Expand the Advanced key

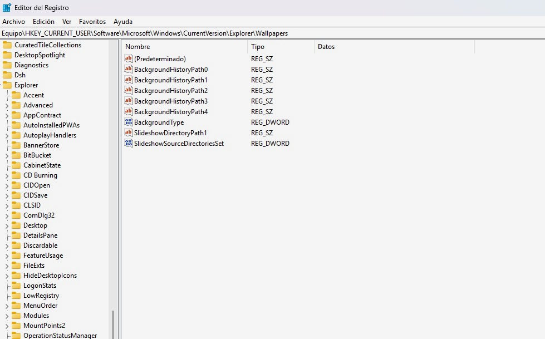coord(7,105)
